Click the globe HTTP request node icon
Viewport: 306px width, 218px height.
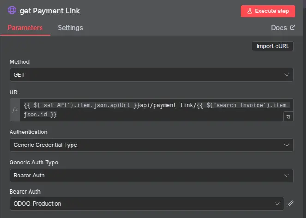coord(12,11)
